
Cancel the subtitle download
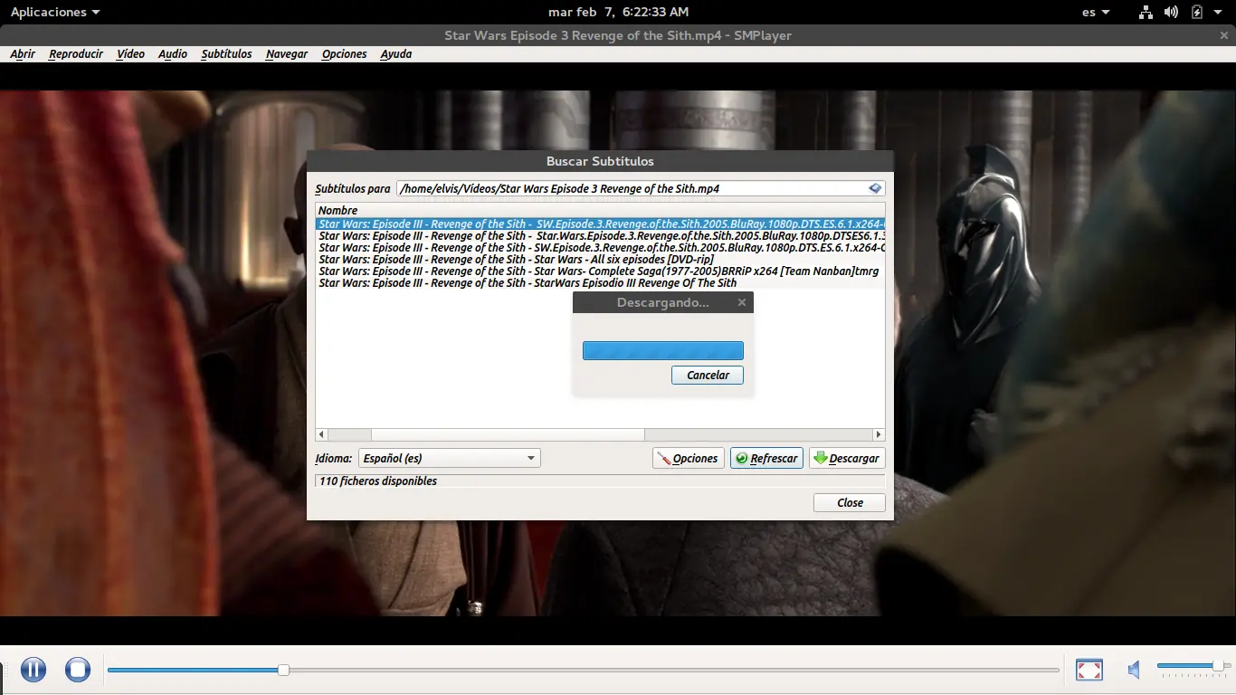(708, 375)
